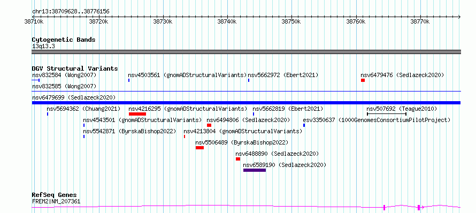This screenshot has height=213, width=476.
Task: Click the red nsv4216295 variant bar
Action: pos(137,114)
